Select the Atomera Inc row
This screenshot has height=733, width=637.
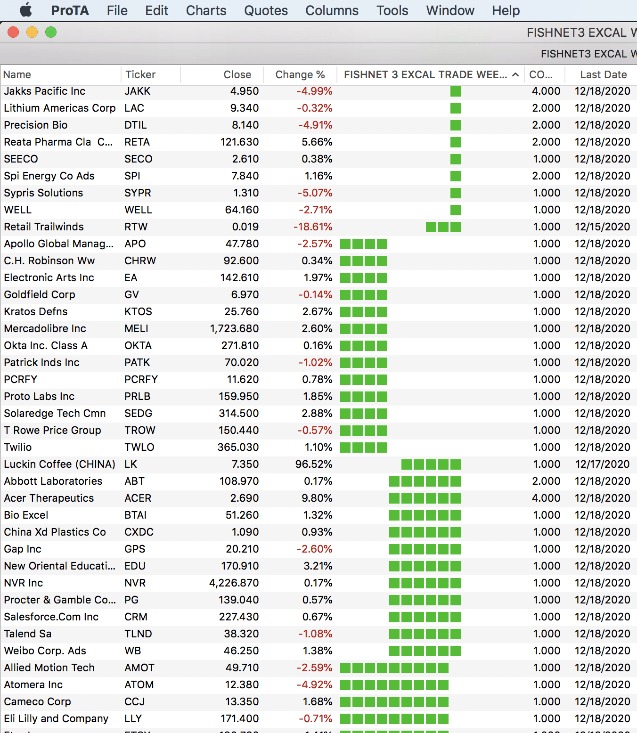tap(318, 685)
